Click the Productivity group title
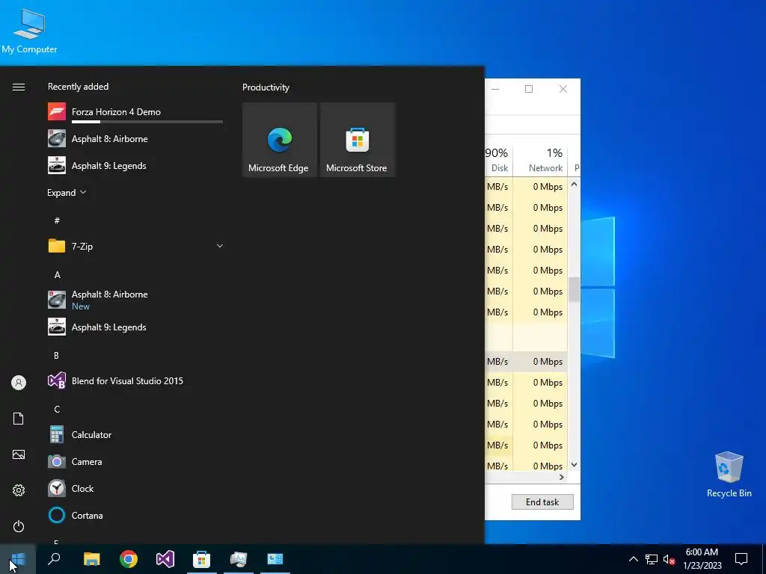 point(266,87)
